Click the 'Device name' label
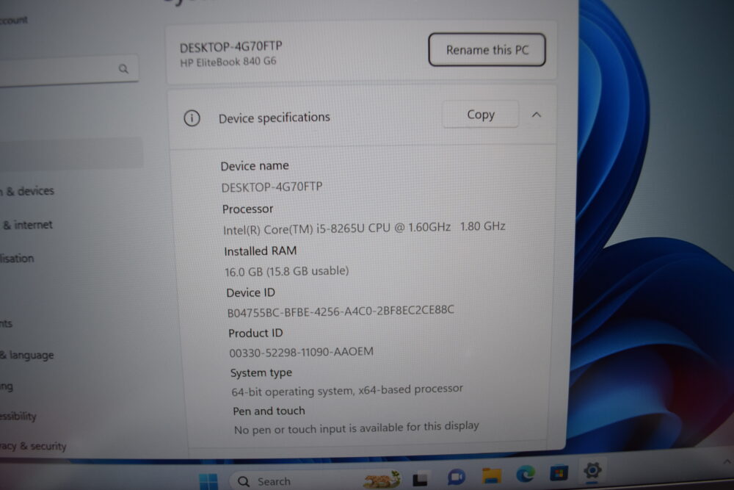This screenshot has width=734, height=490. 255,166
